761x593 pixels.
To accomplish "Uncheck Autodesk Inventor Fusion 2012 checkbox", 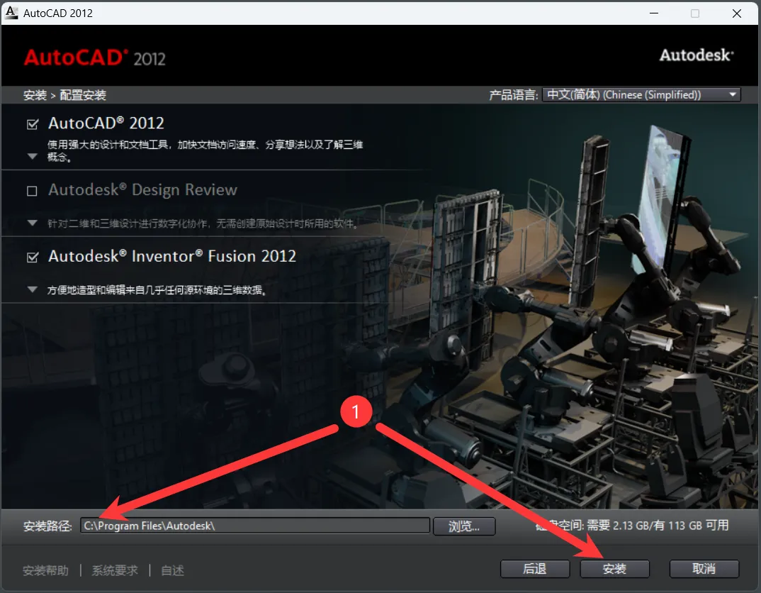I will pos(33,257).
